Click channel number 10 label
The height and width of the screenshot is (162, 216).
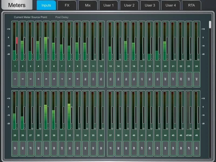coord(85,66)
